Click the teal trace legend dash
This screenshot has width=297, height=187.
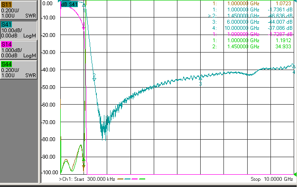click(x=128, y=179)
